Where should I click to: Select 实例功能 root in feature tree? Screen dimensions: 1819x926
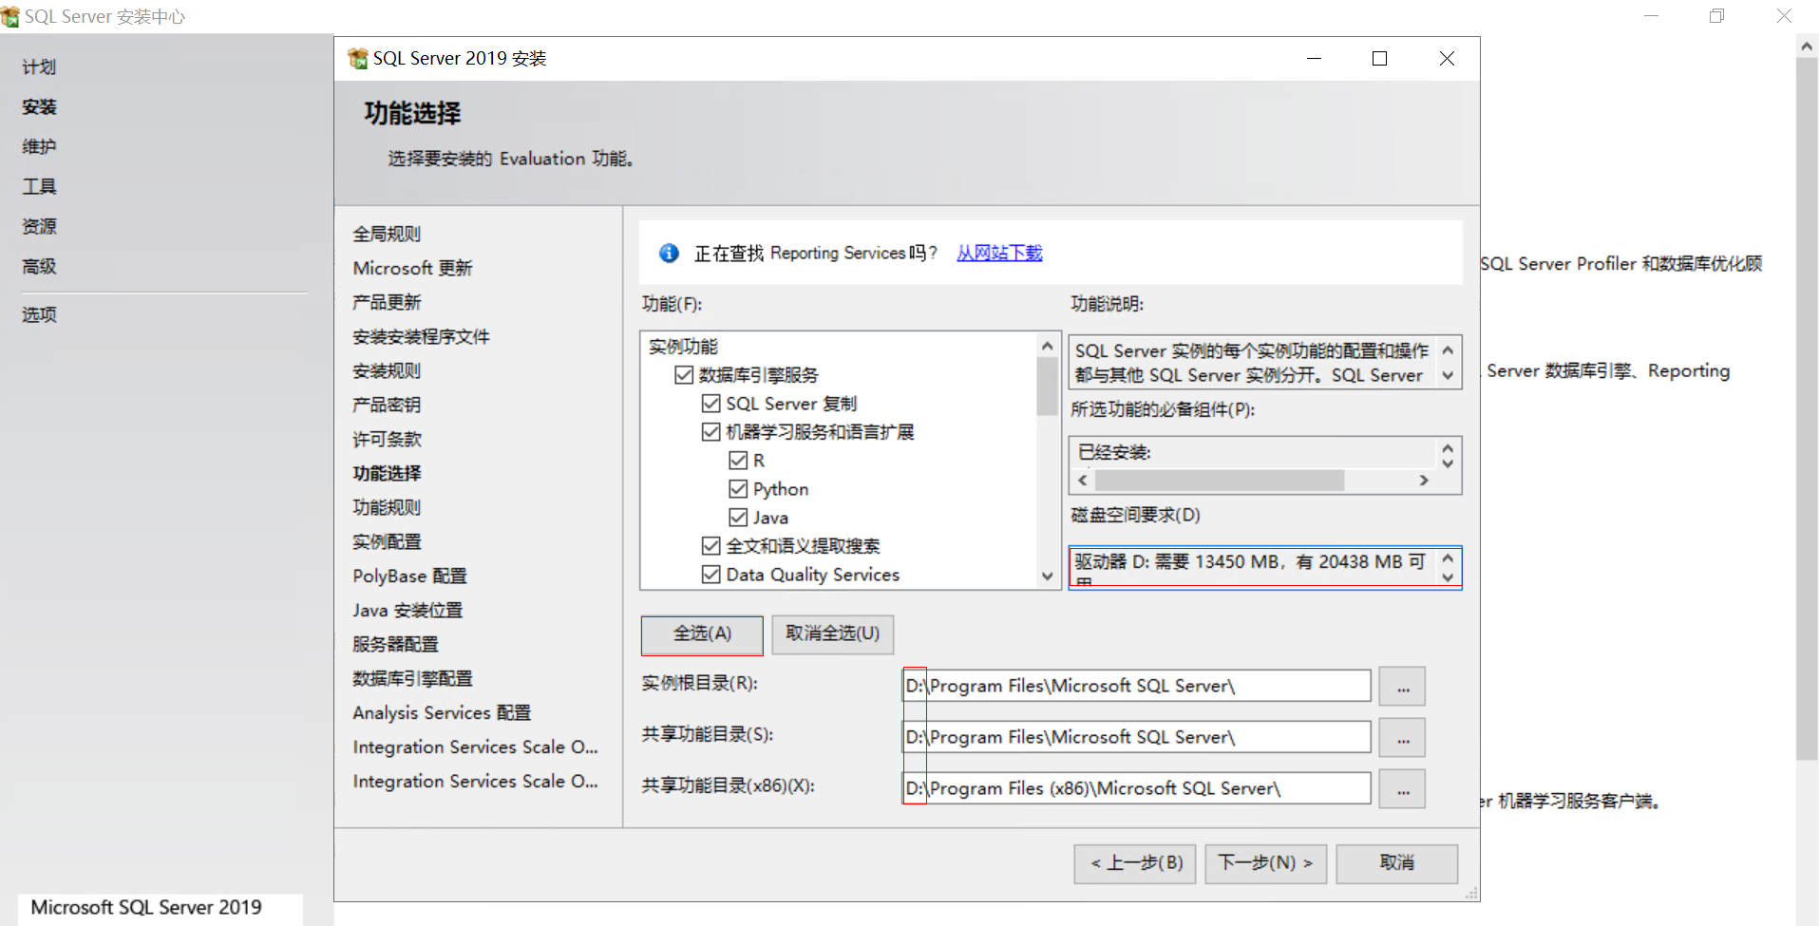point(683,347)
